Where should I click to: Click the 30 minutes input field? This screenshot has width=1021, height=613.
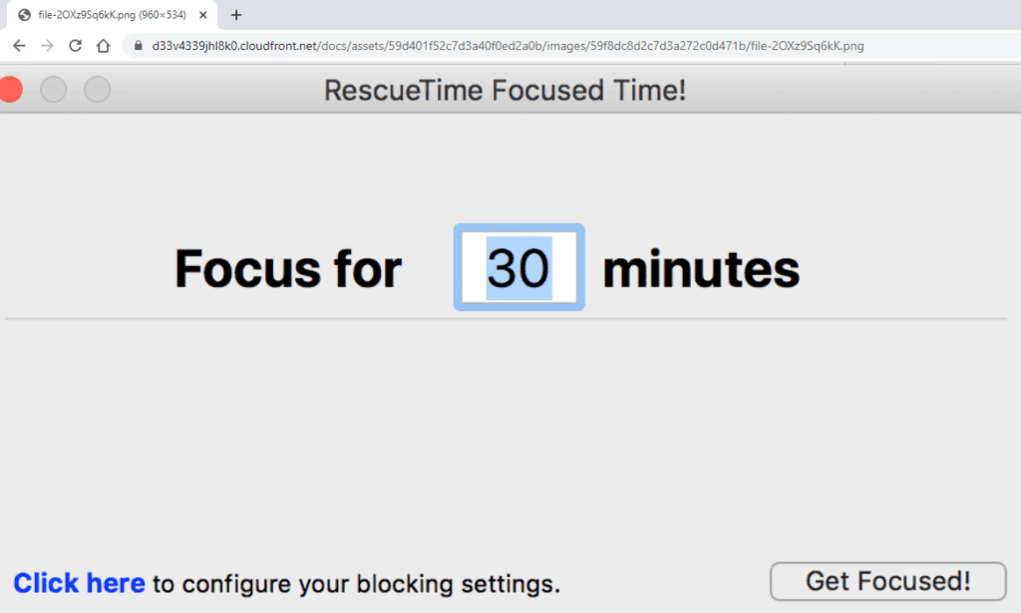[x=518, y=267]
